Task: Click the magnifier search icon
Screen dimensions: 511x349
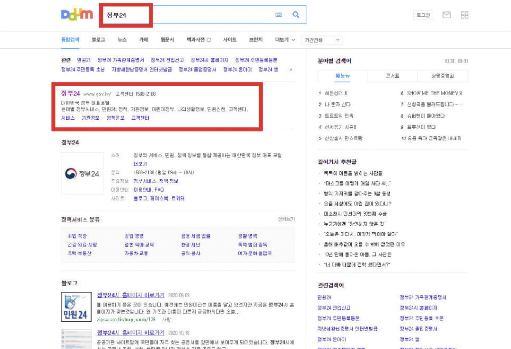Action: coord(296,15)
